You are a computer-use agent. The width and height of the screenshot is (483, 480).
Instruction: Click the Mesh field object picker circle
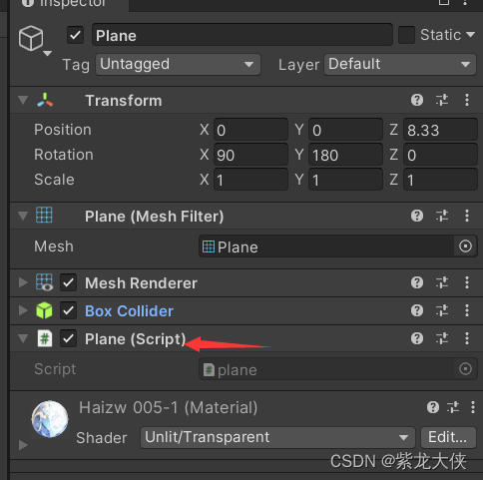(465, 246)
